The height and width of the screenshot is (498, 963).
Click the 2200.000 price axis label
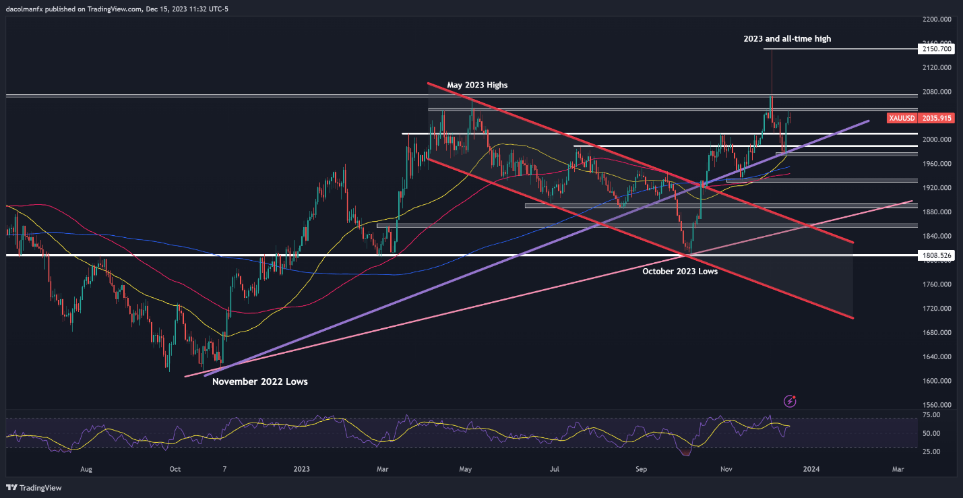(937, 20)
